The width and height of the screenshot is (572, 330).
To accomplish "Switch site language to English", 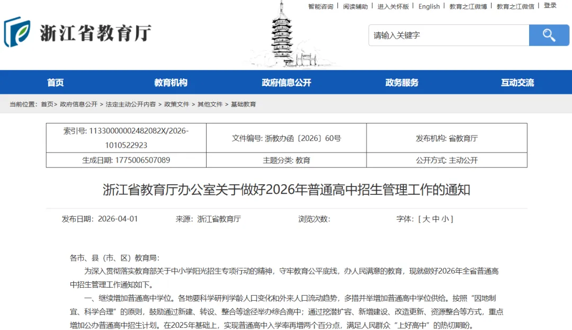I will point(429,7).
